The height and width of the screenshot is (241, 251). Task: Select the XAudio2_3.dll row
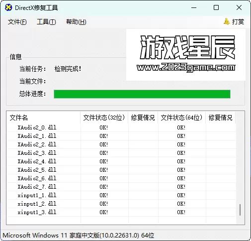tap(121, 153)
